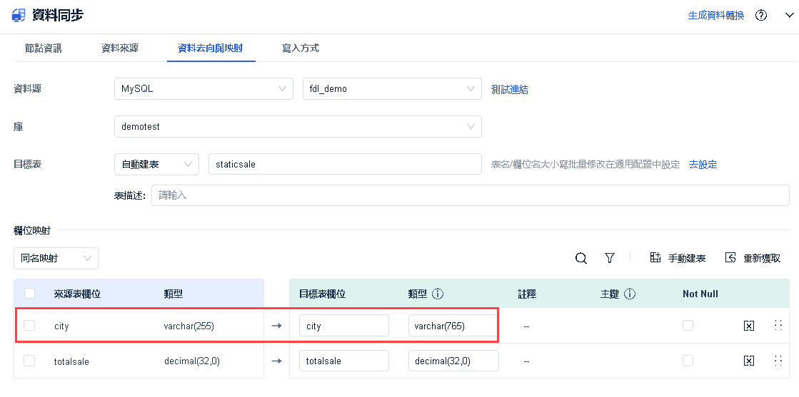Delete the totalsale field mapping row

(x=748, y=361)
